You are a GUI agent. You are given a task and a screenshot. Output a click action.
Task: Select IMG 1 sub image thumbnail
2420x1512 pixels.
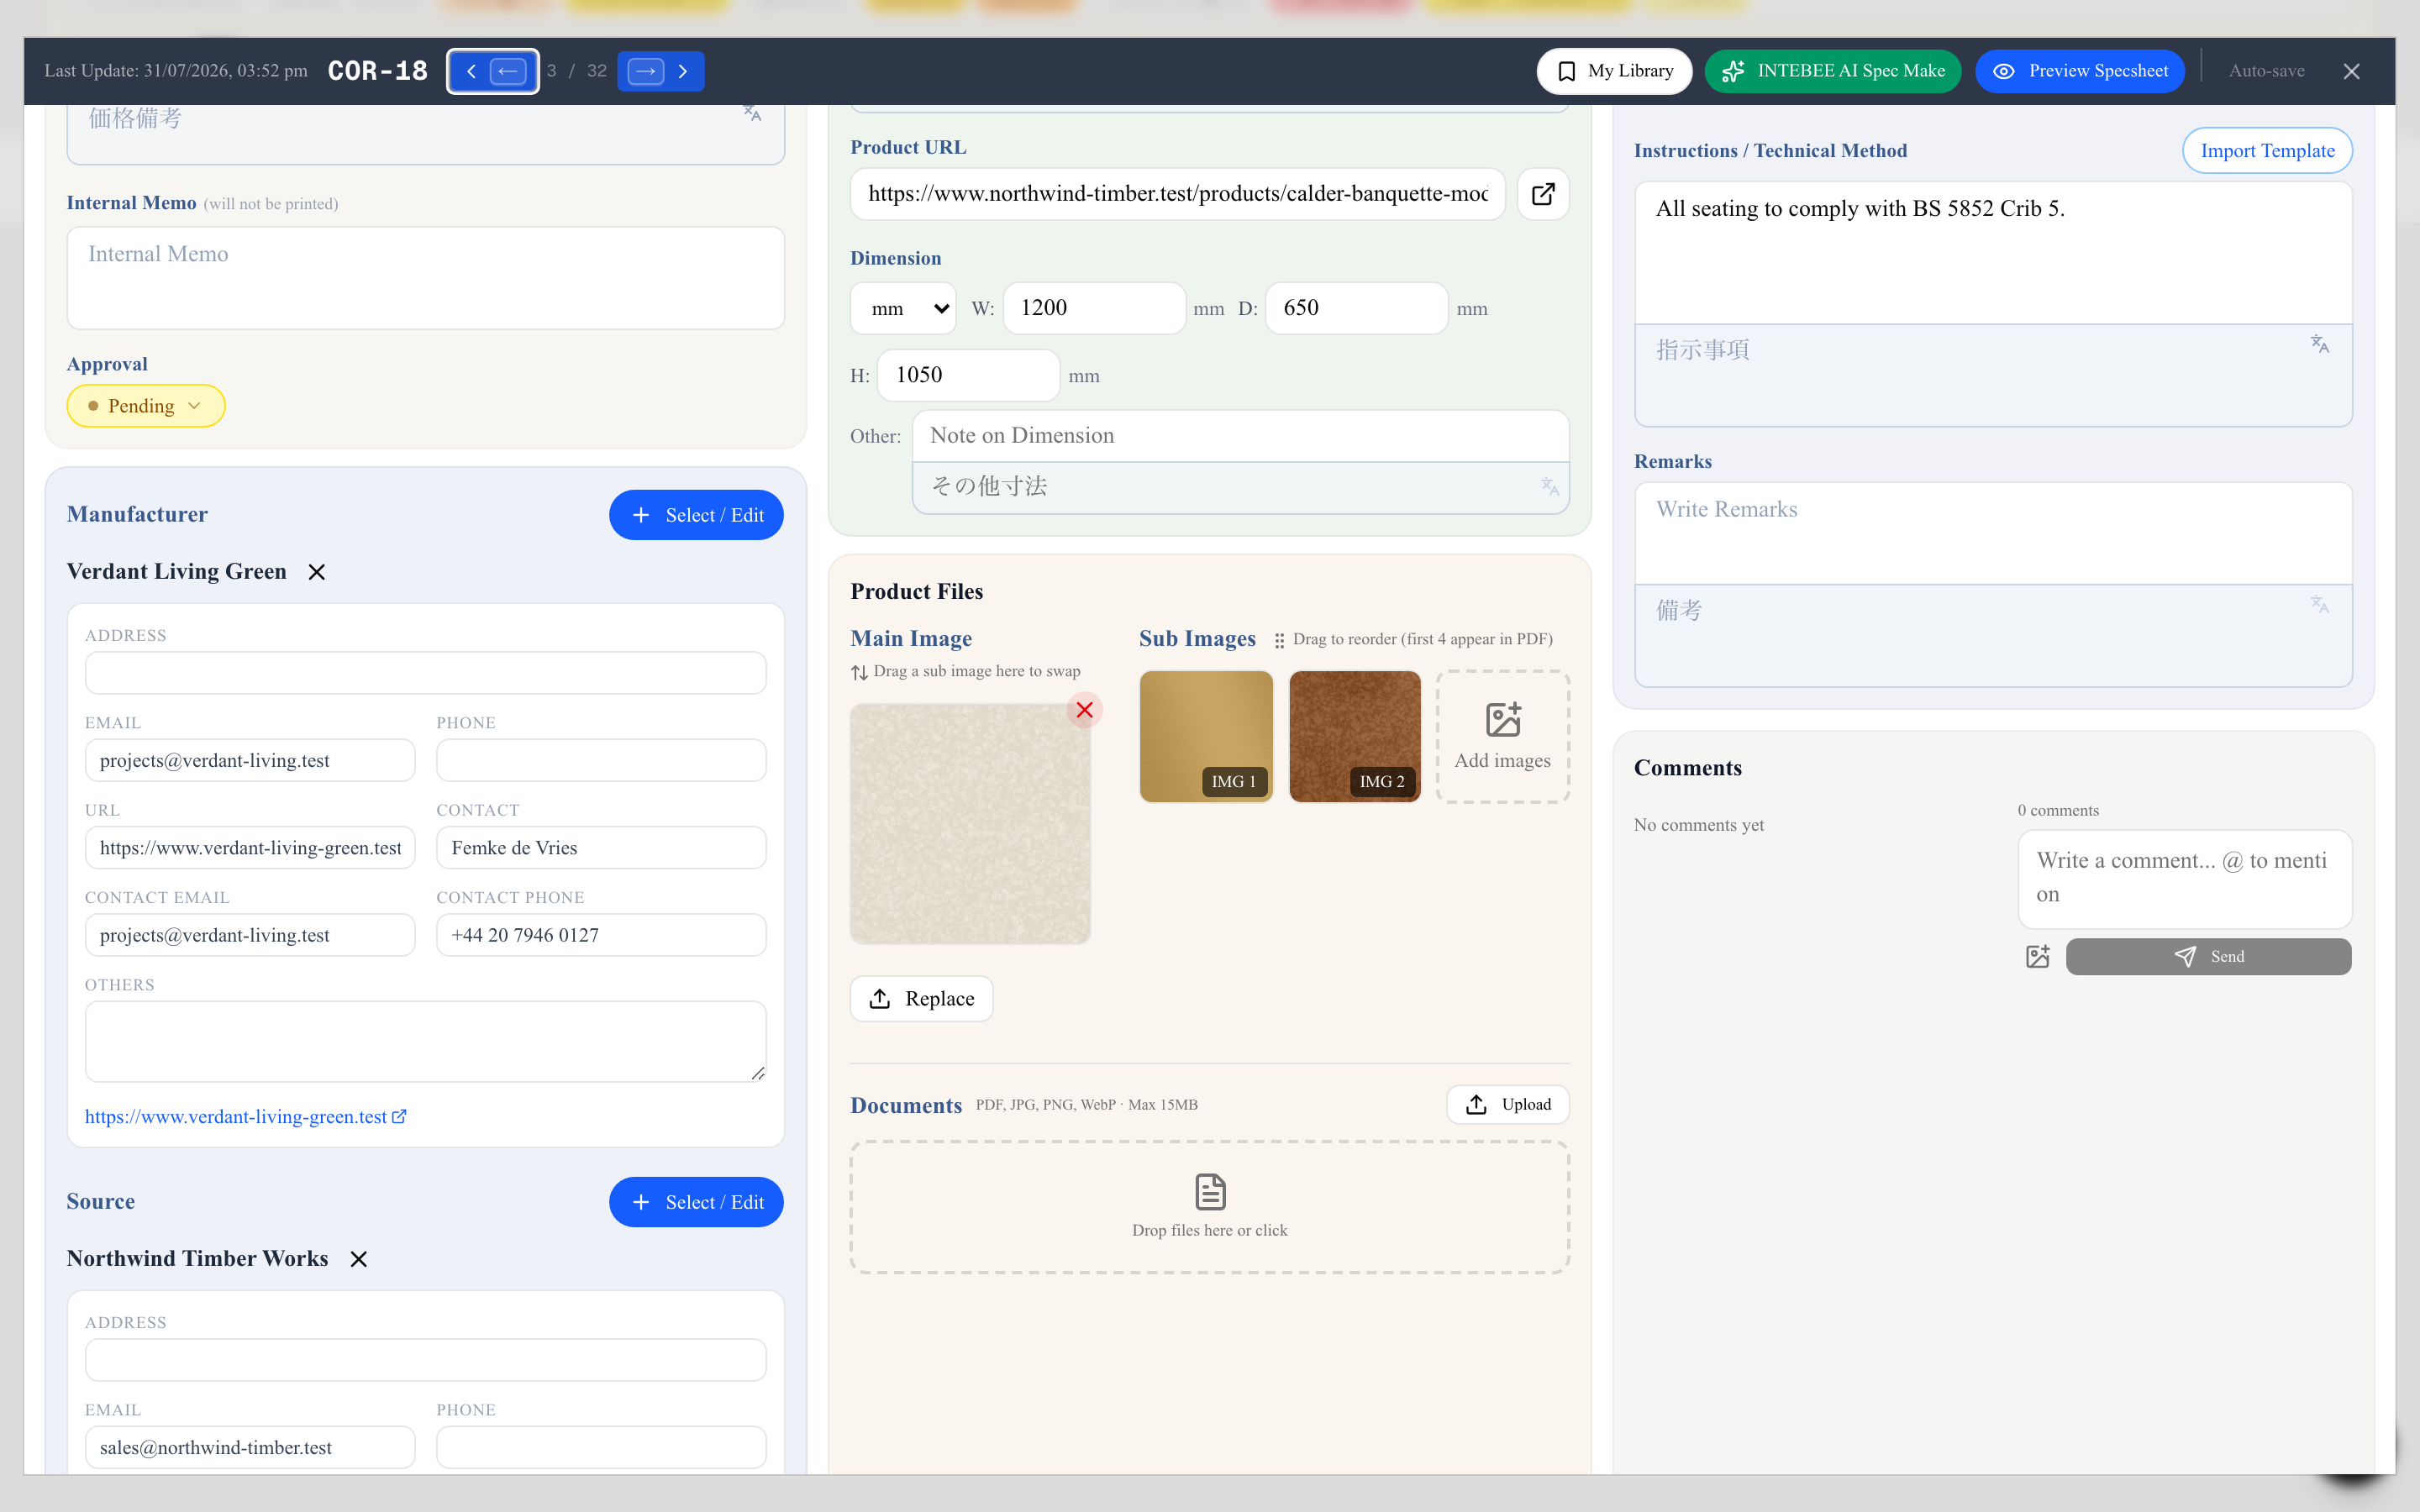coord(1206,737)
